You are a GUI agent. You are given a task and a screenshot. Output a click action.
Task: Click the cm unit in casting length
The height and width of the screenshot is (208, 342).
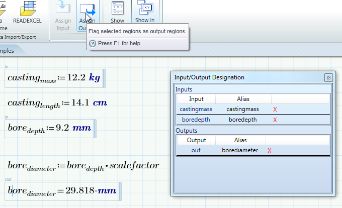(x=100, y=102)
